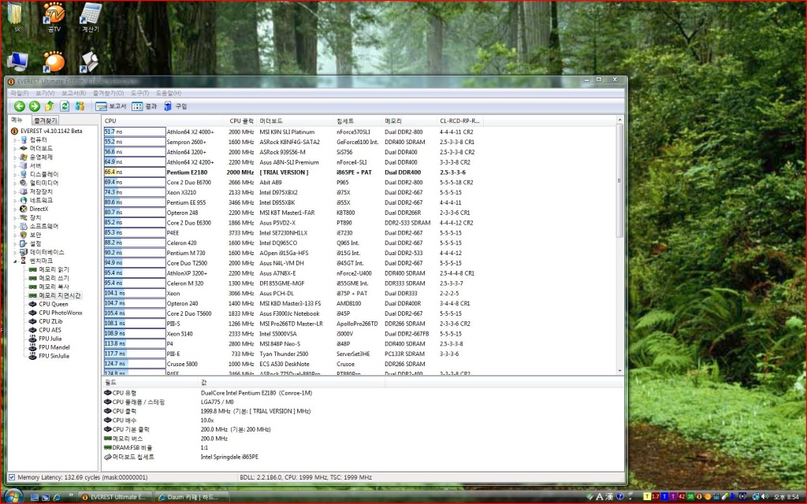Open 파일(F) menu
The width and height of the screenshot is (807, 504).
tap(20, 93)
